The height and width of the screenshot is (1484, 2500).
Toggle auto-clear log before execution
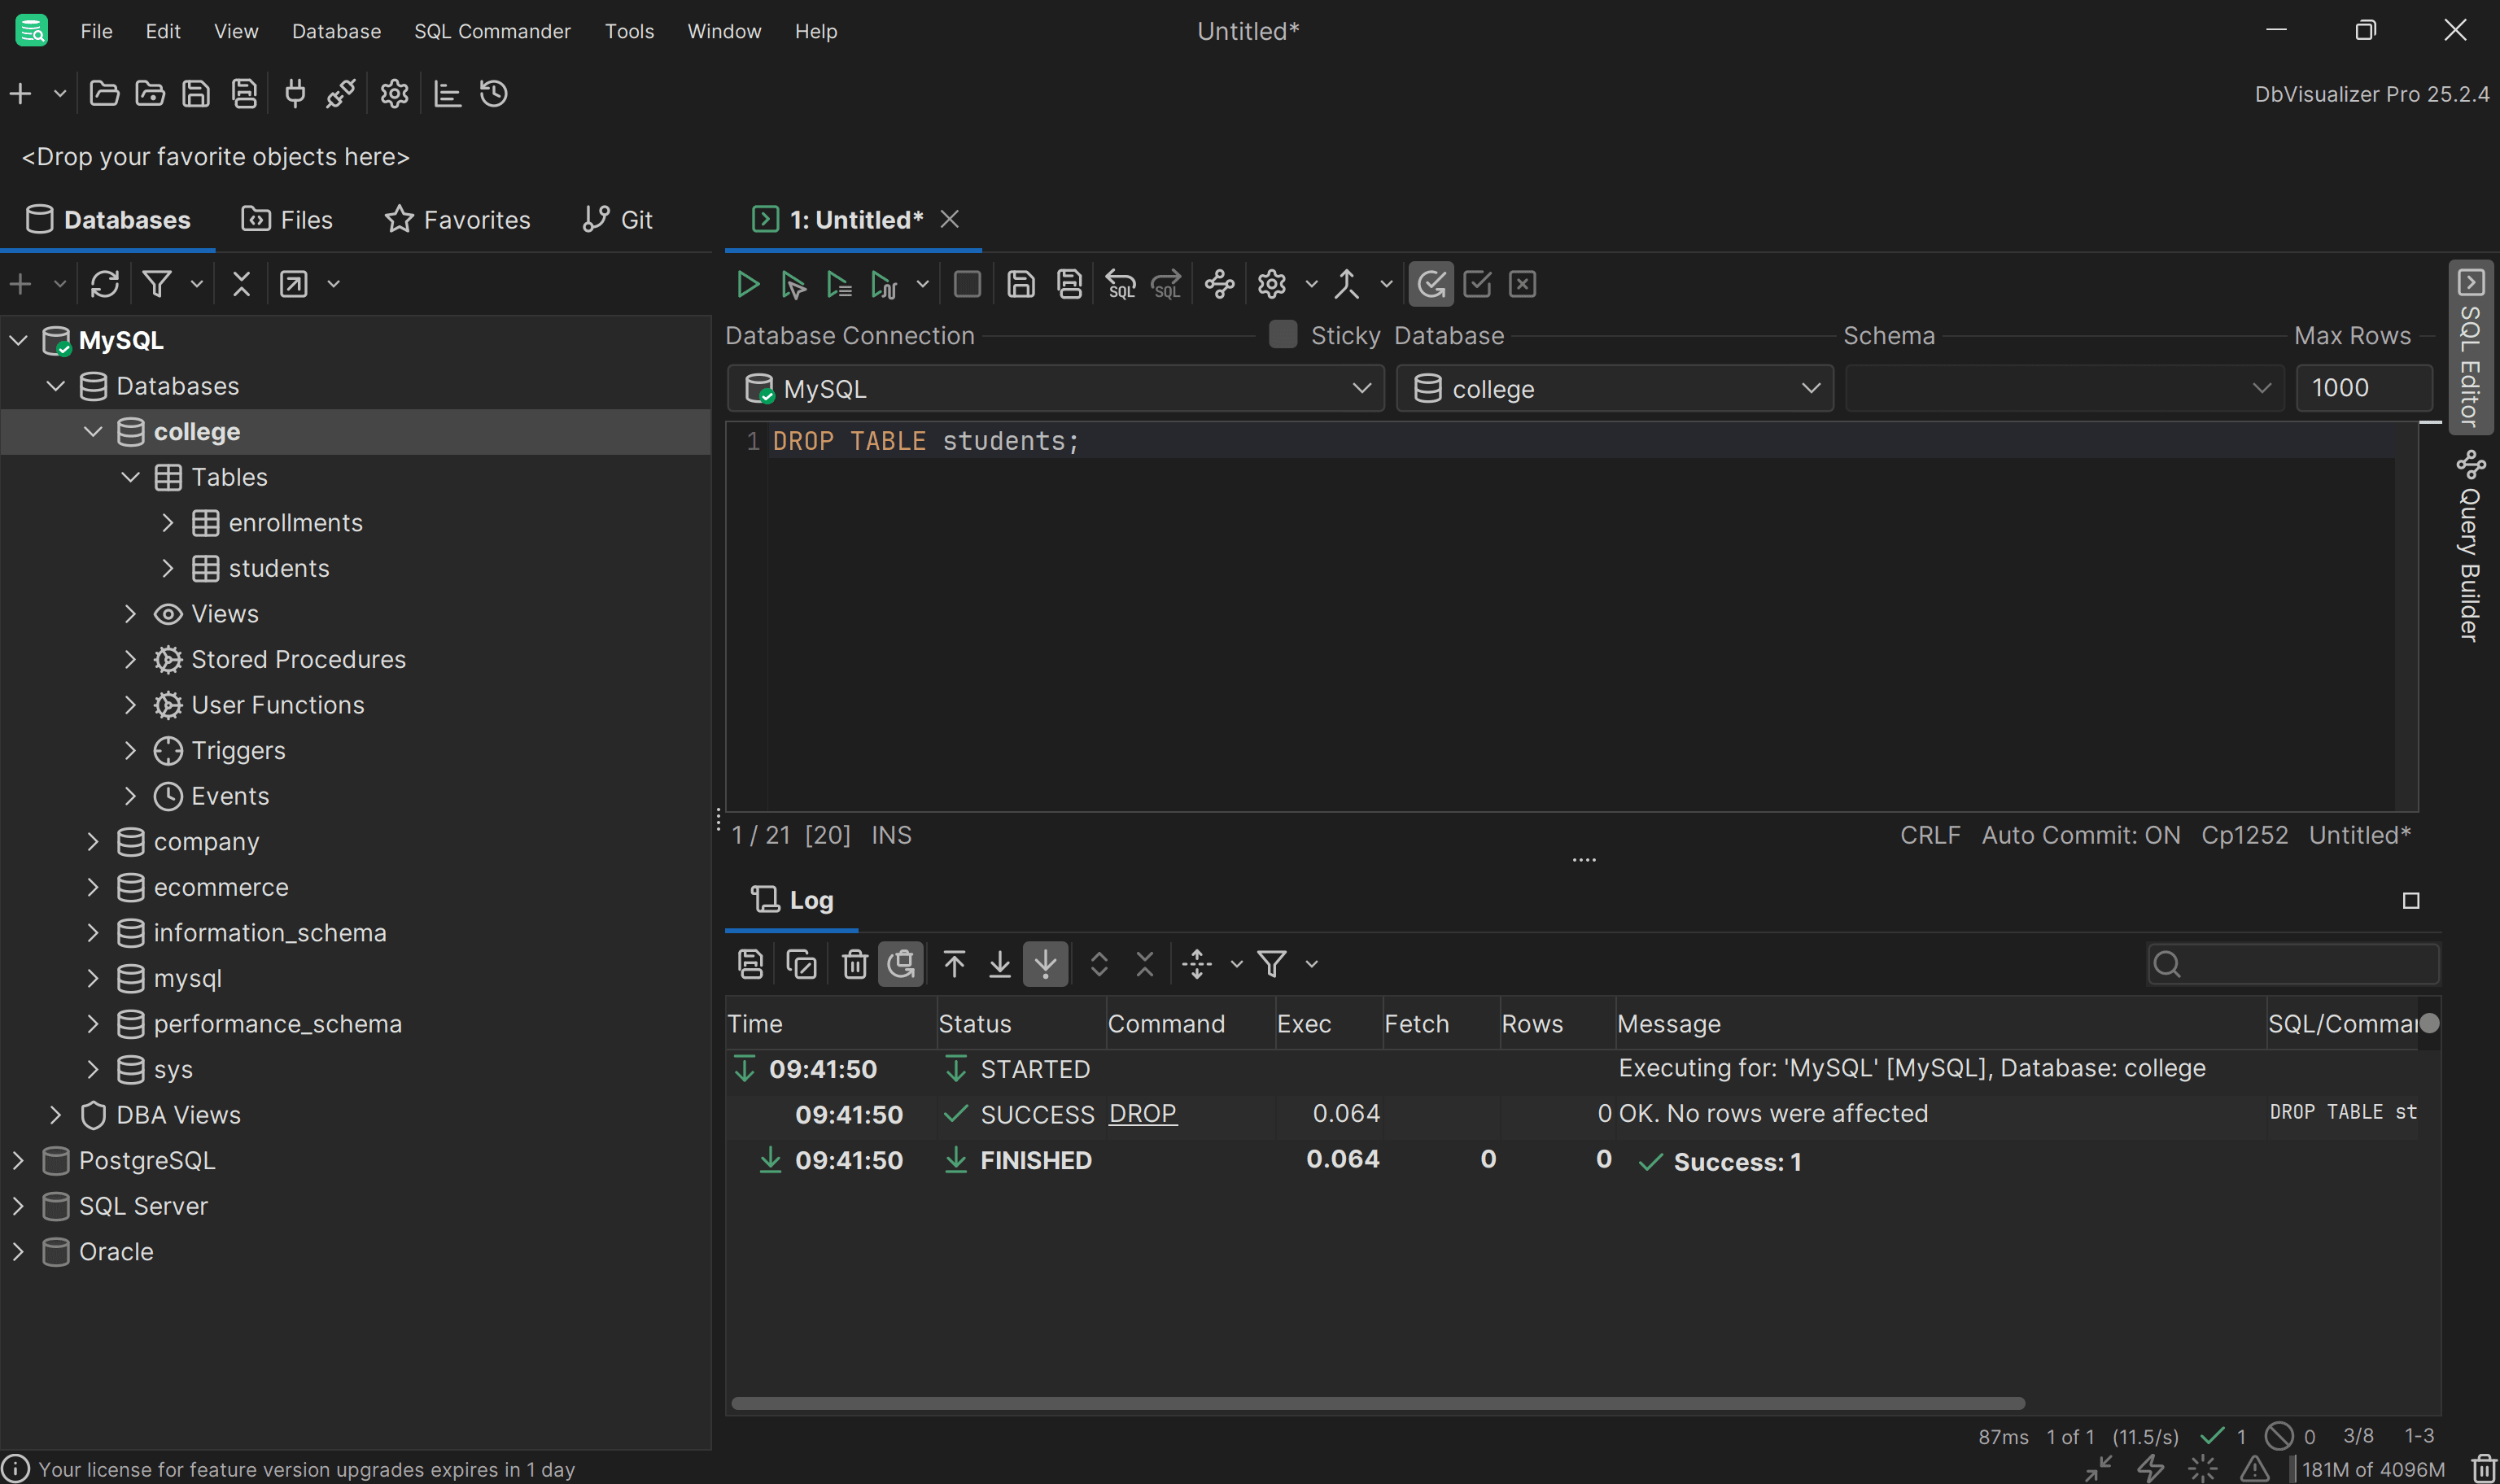point(900,964)
